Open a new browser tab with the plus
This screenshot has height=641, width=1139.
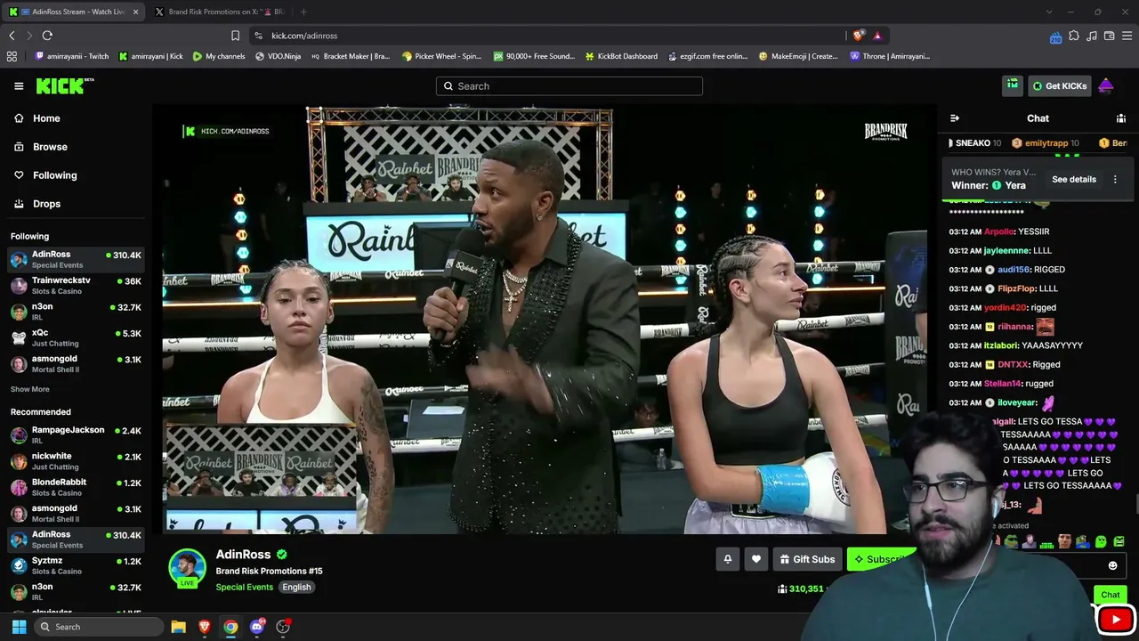[303, 12]
